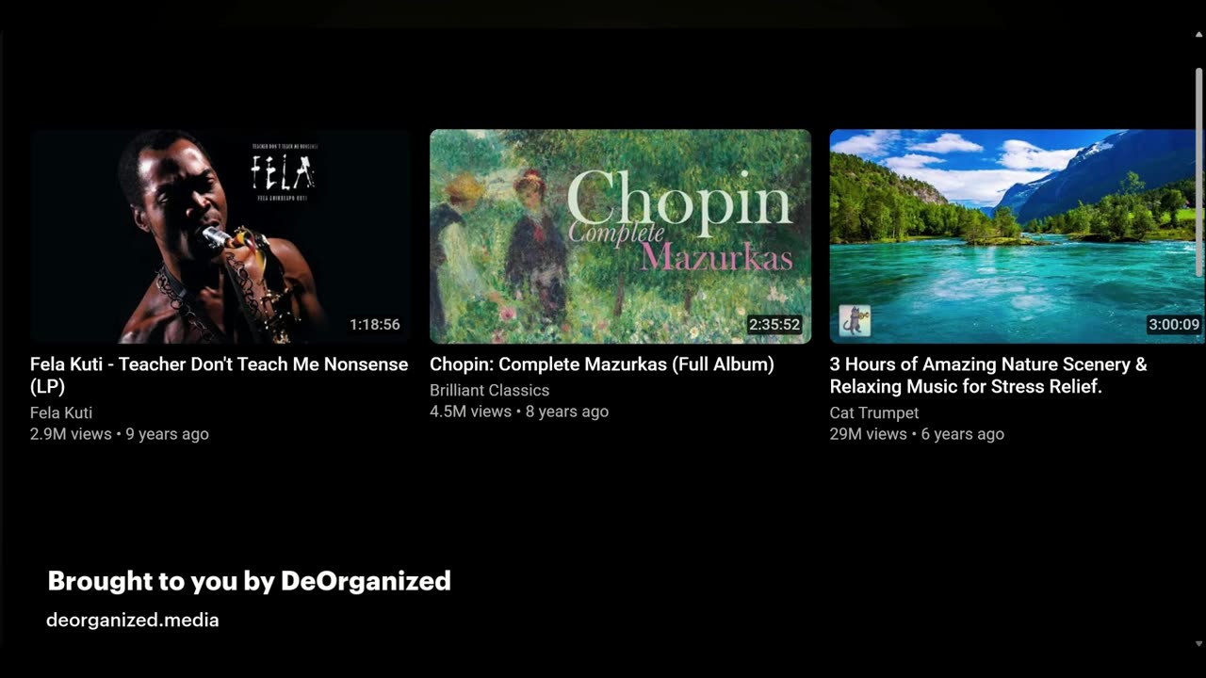Open the Chopin Complete Mazurkas thumbnail
The width and height of the screenshot is (1206, 678).
click(x=620, y=236)
